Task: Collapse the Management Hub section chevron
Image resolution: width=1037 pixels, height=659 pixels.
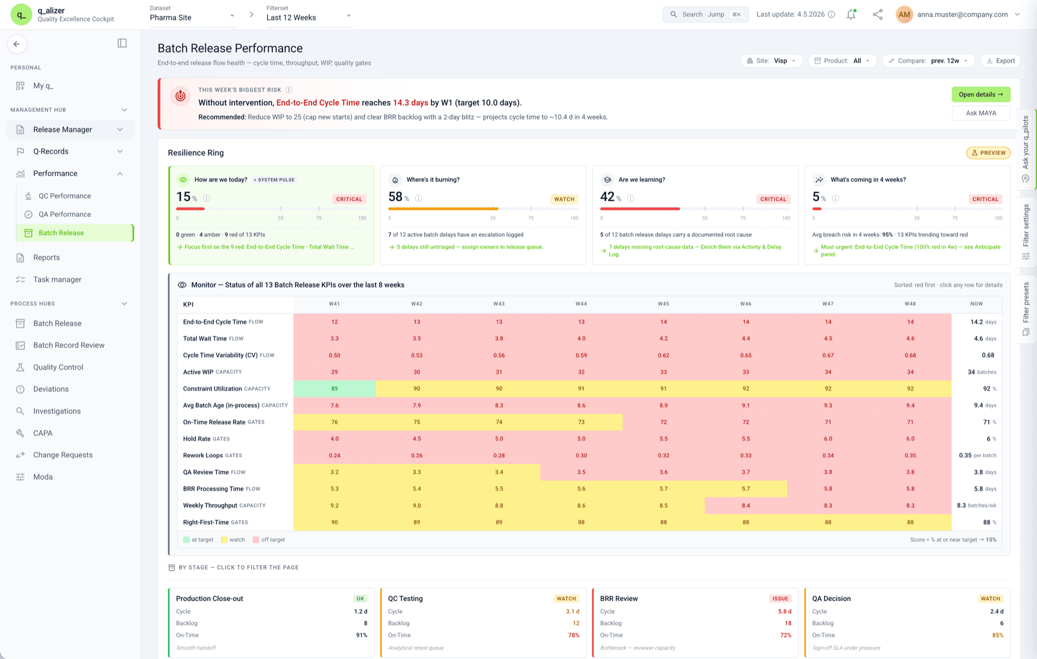Action: [x=124, y=109]
